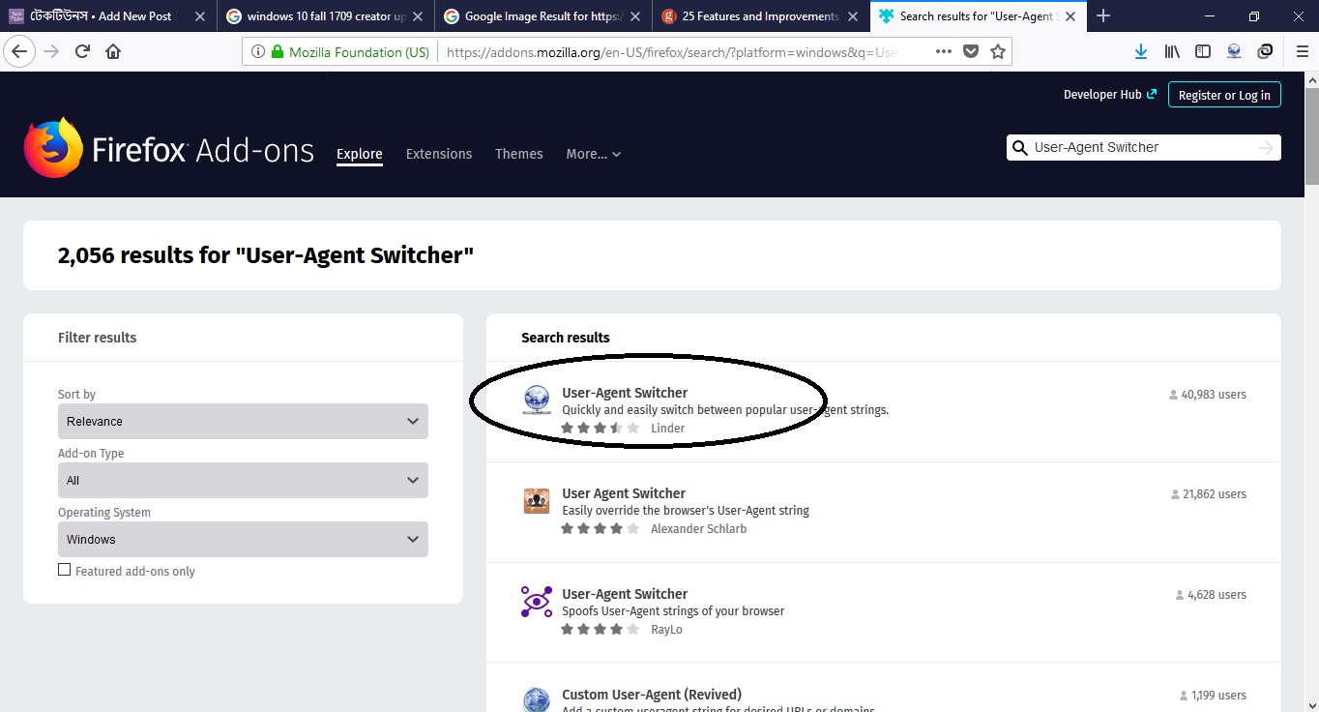The width and height of the screenshot is (1319, 712).
Task: Click the Firefox Add-ons logo
Action: [169, 148]
